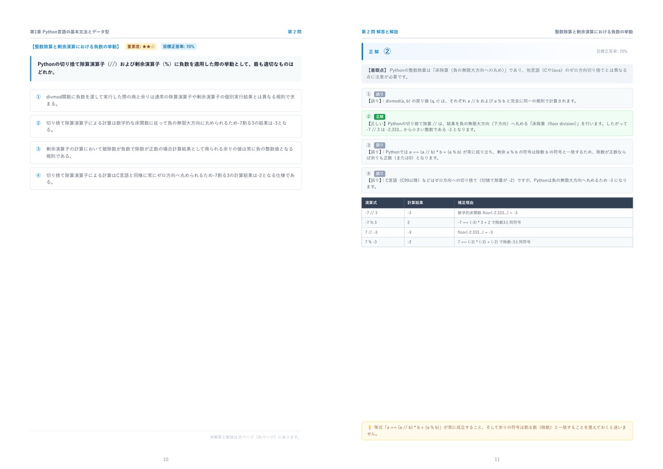Click topic tag 【整数除算と剰余演算における負数の挙動】
Screen dimensions: 663x469
click(75, 47)
